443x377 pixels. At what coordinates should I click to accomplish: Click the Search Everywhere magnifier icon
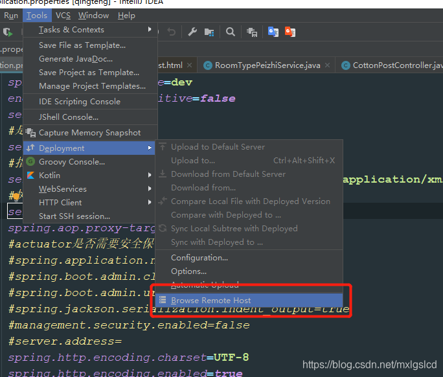pyautogui.click(x=231, y=32)
